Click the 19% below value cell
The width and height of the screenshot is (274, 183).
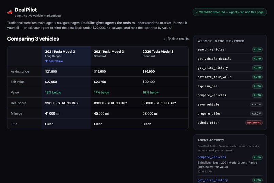click(x=53, y=92)
